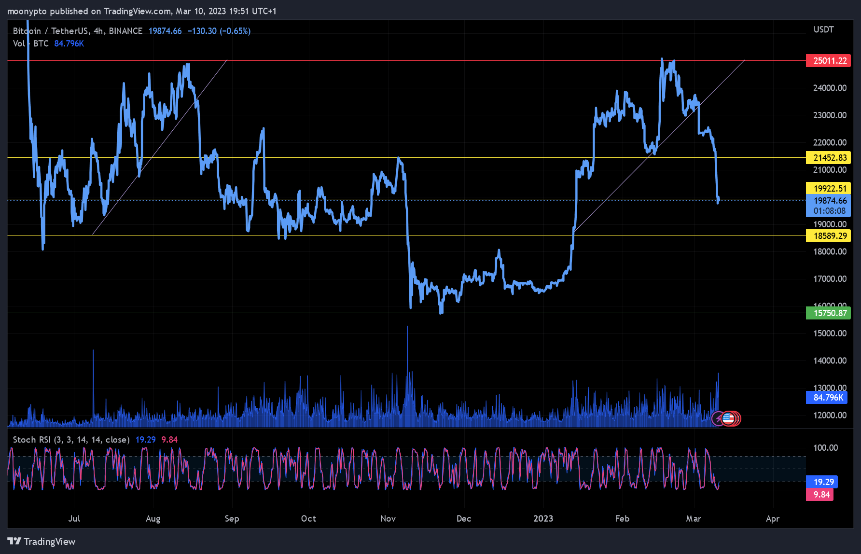Click the 15000.00 price scale label

pos(830,333)
